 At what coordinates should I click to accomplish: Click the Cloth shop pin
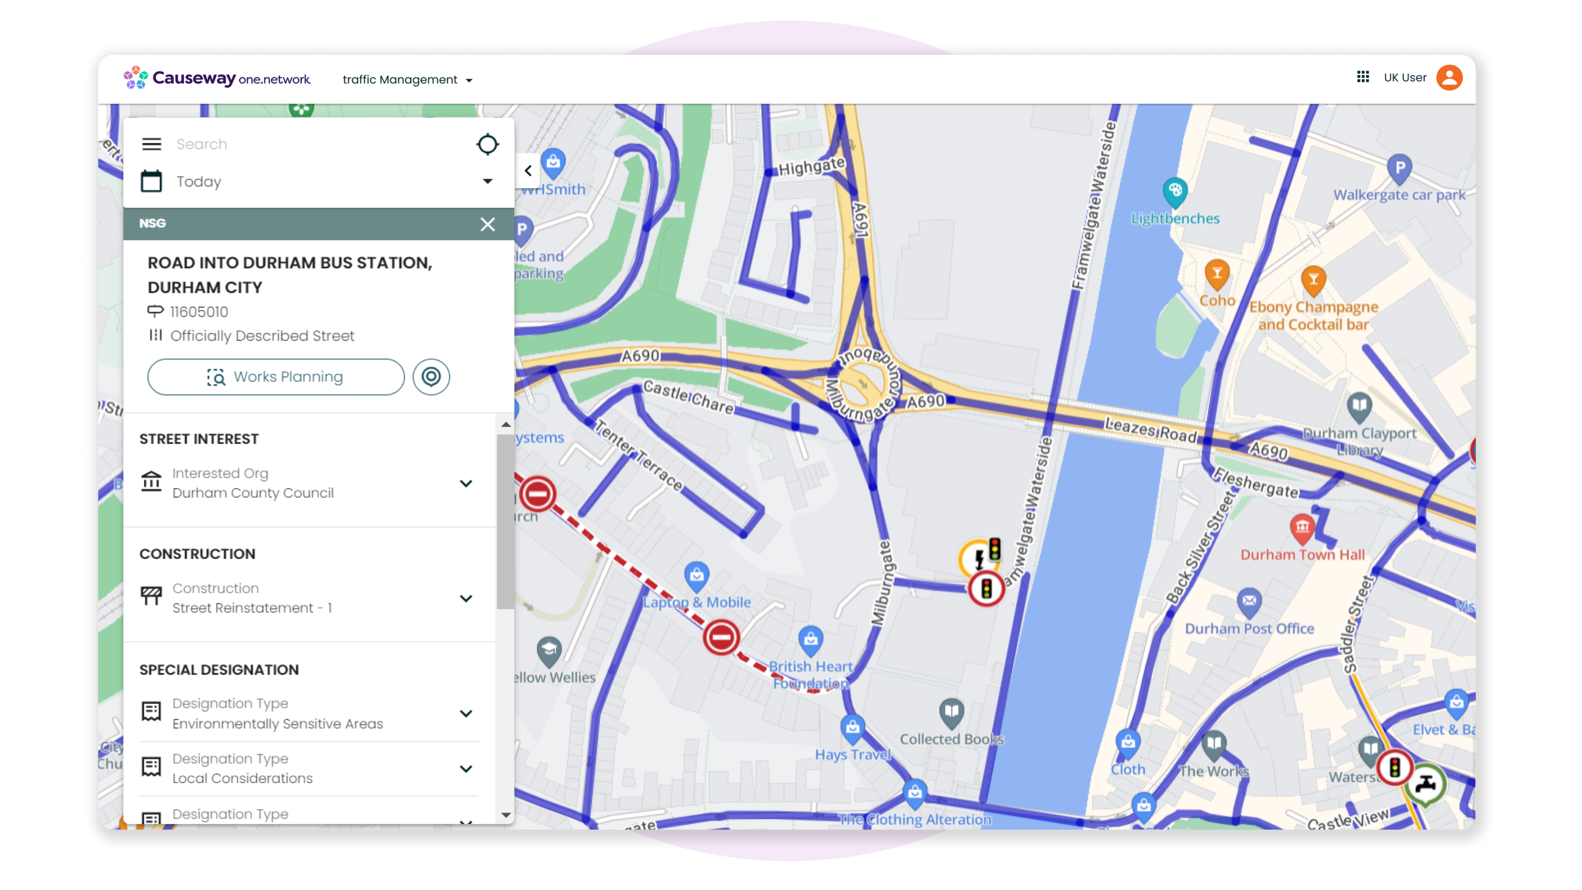click(x=1128, y=744)
